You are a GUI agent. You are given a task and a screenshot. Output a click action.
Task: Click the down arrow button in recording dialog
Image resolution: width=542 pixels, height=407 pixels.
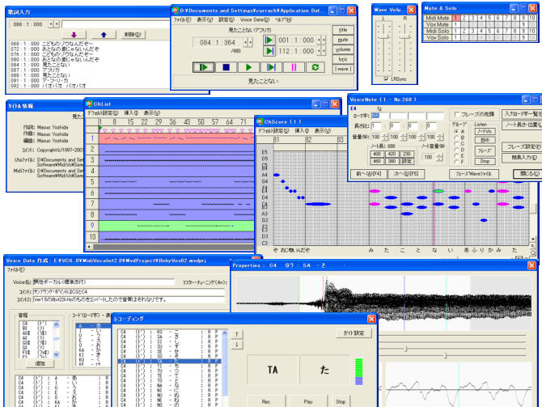click(x=237, y=345)
